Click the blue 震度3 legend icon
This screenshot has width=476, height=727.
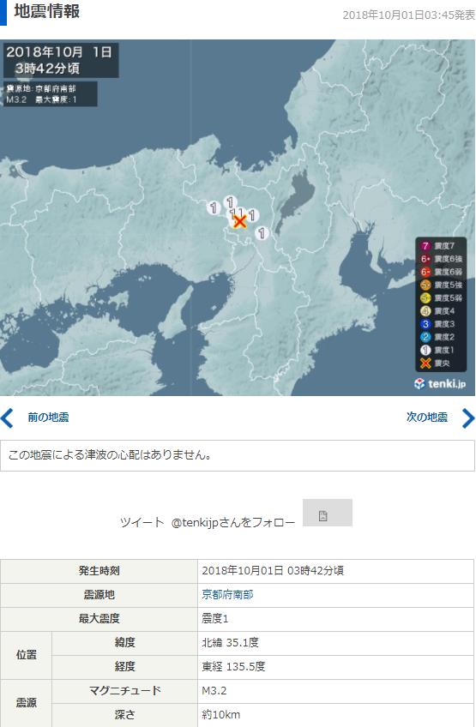coord(425,324)
